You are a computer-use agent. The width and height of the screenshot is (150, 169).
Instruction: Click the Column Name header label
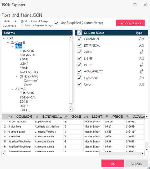coord(94,33)
